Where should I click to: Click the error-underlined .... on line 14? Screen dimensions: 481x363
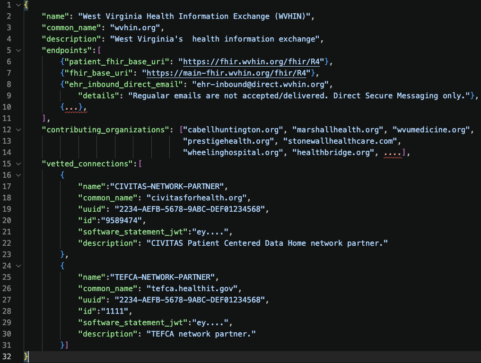[393, 153]
